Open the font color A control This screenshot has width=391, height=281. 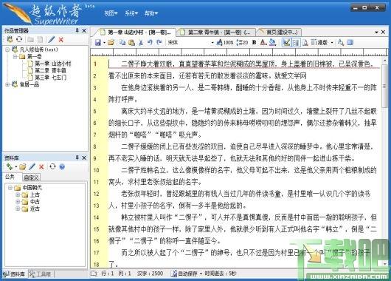tap(263, 42)
